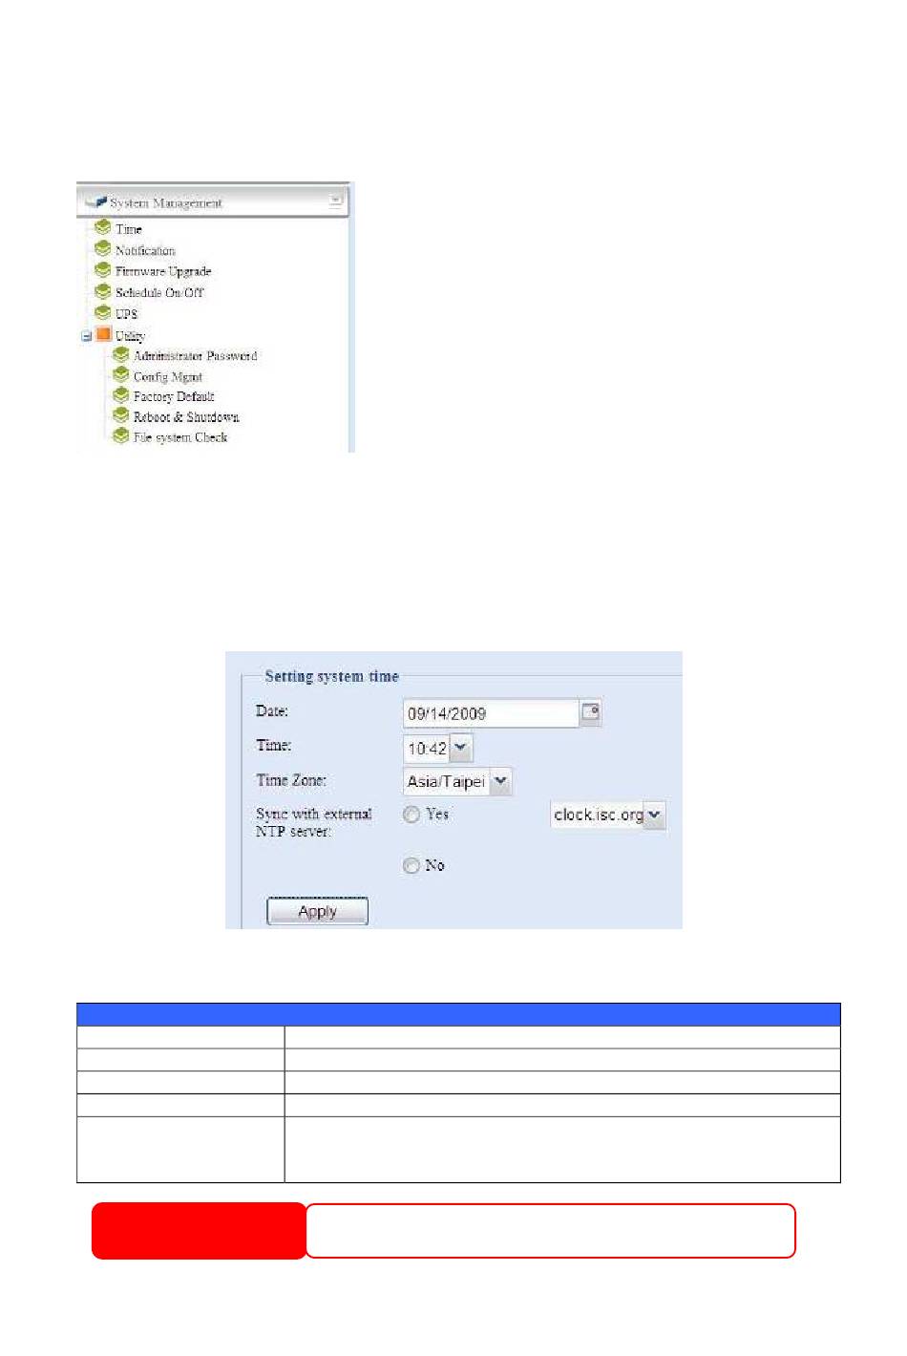Open File system Check under Utility

click(180, 437)
